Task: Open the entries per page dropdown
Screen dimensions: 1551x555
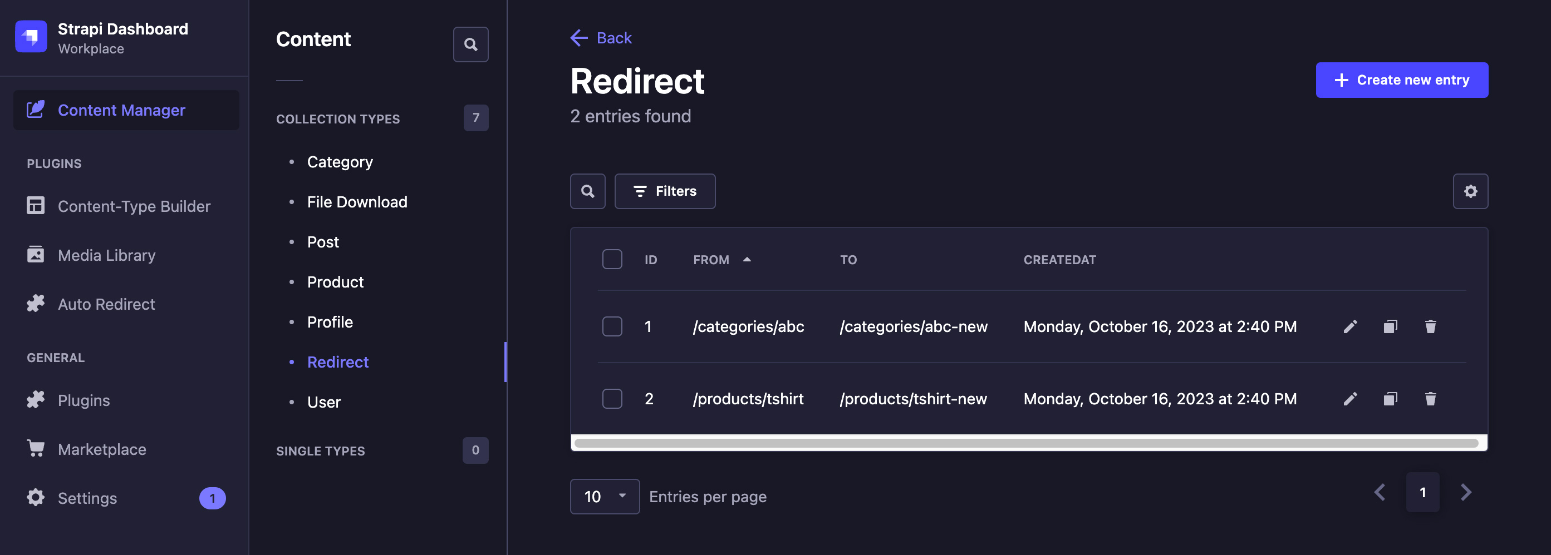Action: (x=605, y=497)
